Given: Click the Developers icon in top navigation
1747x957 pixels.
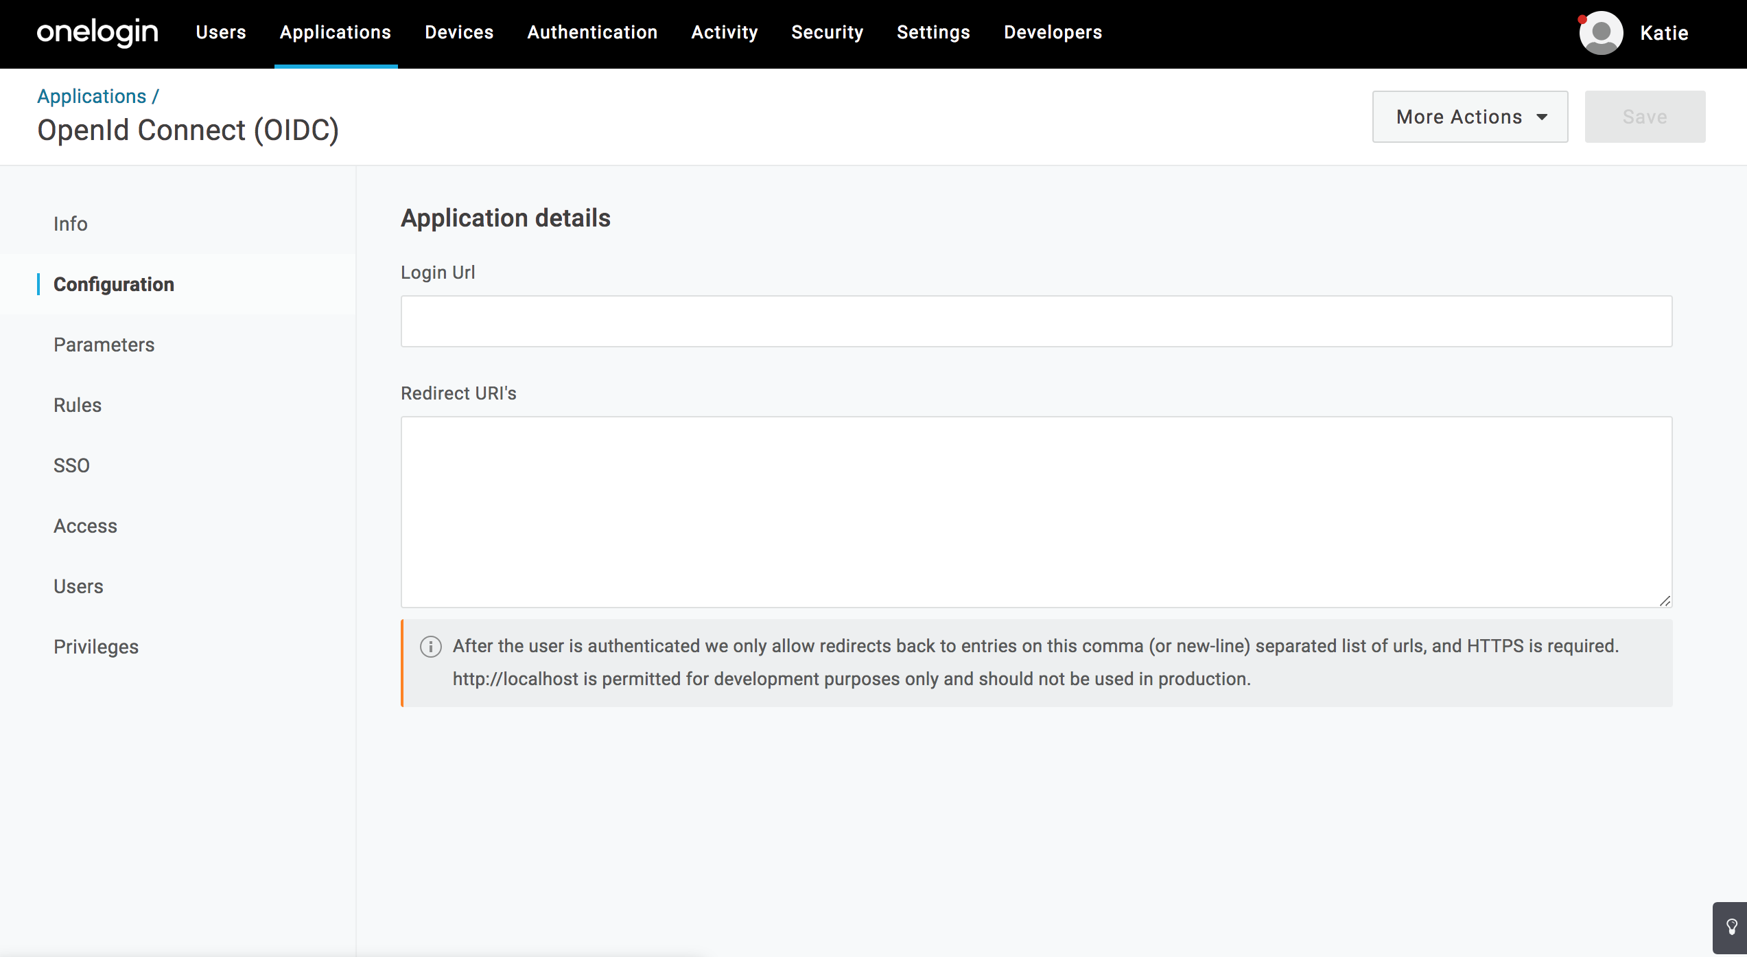Looking at the screenshot, I should click(x=1052, y=32).
